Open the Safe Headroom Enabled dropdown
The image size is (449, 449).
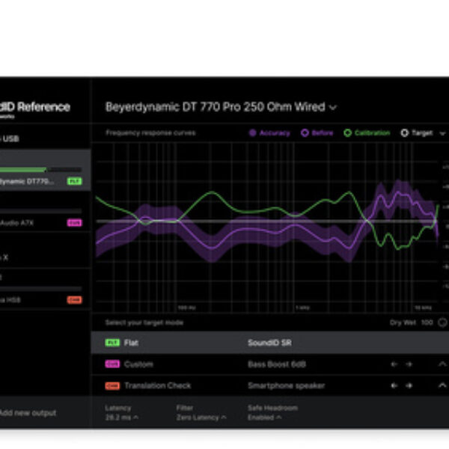[272, 412]
